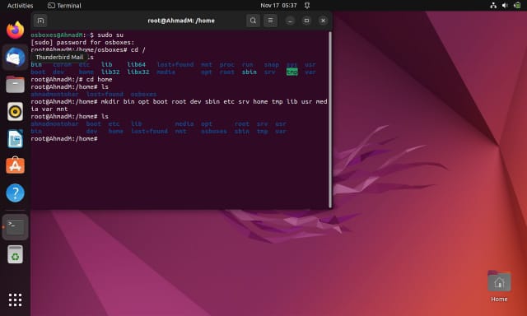Show Applications grid button
Image resolution: width=527 pixels, height=316 pixels.
(15, 300)
